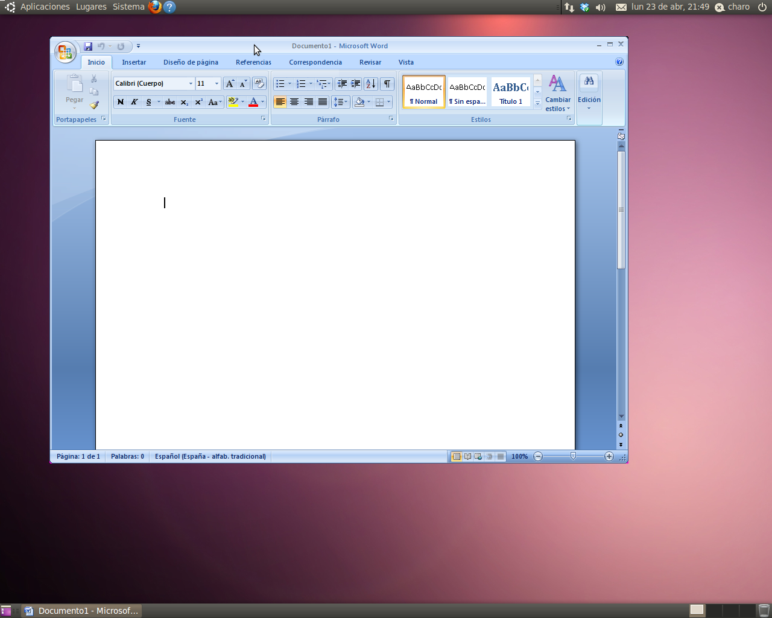The image size is (772, 618).
Task: Click Palabras: 0 word count
Action: 127,456
